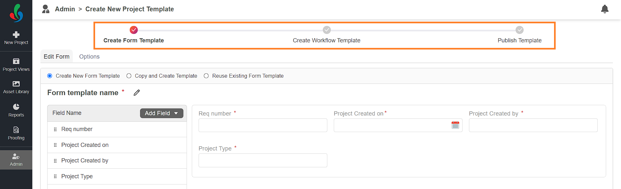Open the Reports section
621x189 pixels.
tap(16, 110)
